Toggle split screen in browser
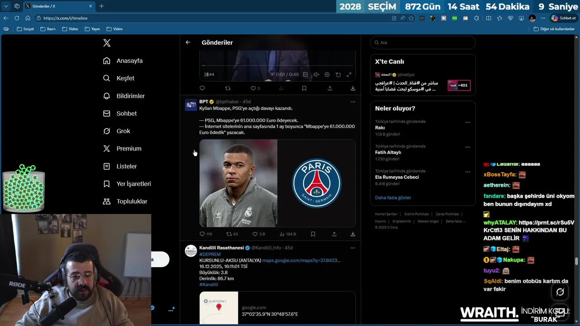Screen dimensions: 580x326 pos(488,18)
